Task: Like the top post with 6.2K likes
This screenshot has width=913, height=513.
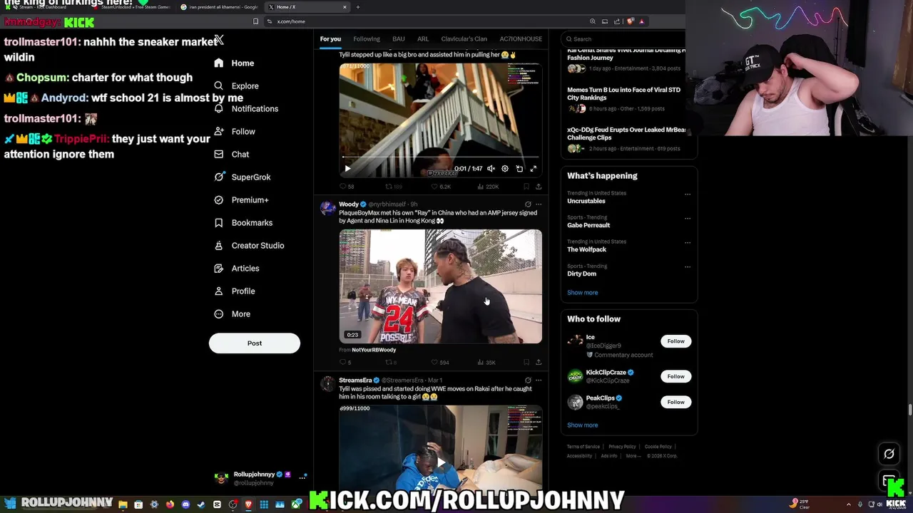Action: pos(442,187)
